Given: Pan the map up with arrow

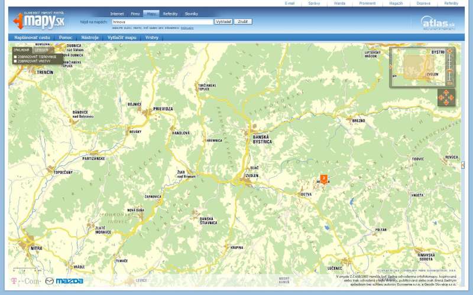Looking at the screenshot, I should pos(446,92).
